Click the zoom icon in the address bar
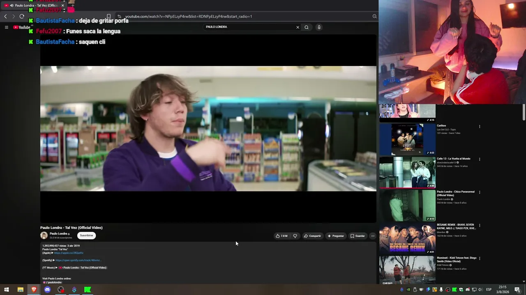The width and height of the screenshot is (526, 295). (374, 16)
